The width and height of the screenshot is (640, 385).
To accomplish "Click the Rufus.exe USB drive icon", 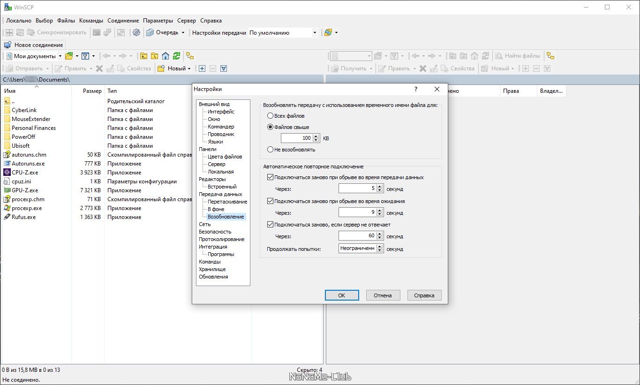I will (x=7, y=217).
